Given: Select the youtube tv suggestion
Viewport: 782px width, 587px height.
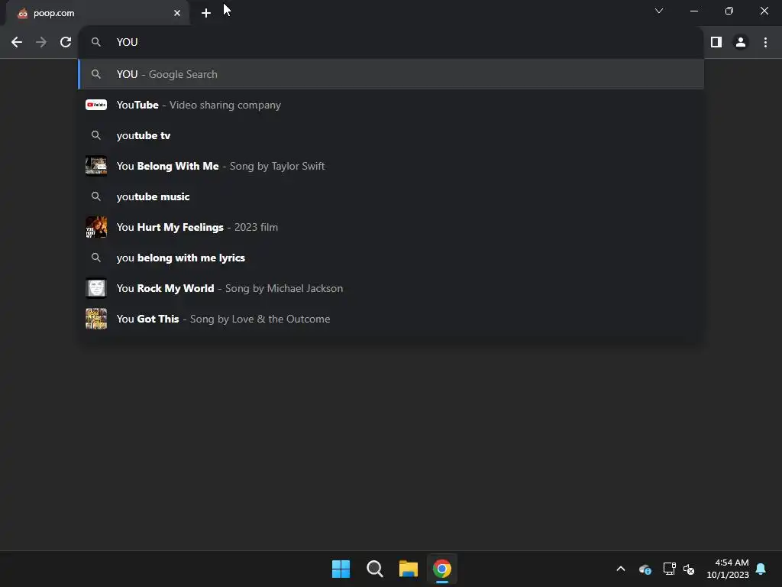Looking at the screenshot, I should coord(391,135).
